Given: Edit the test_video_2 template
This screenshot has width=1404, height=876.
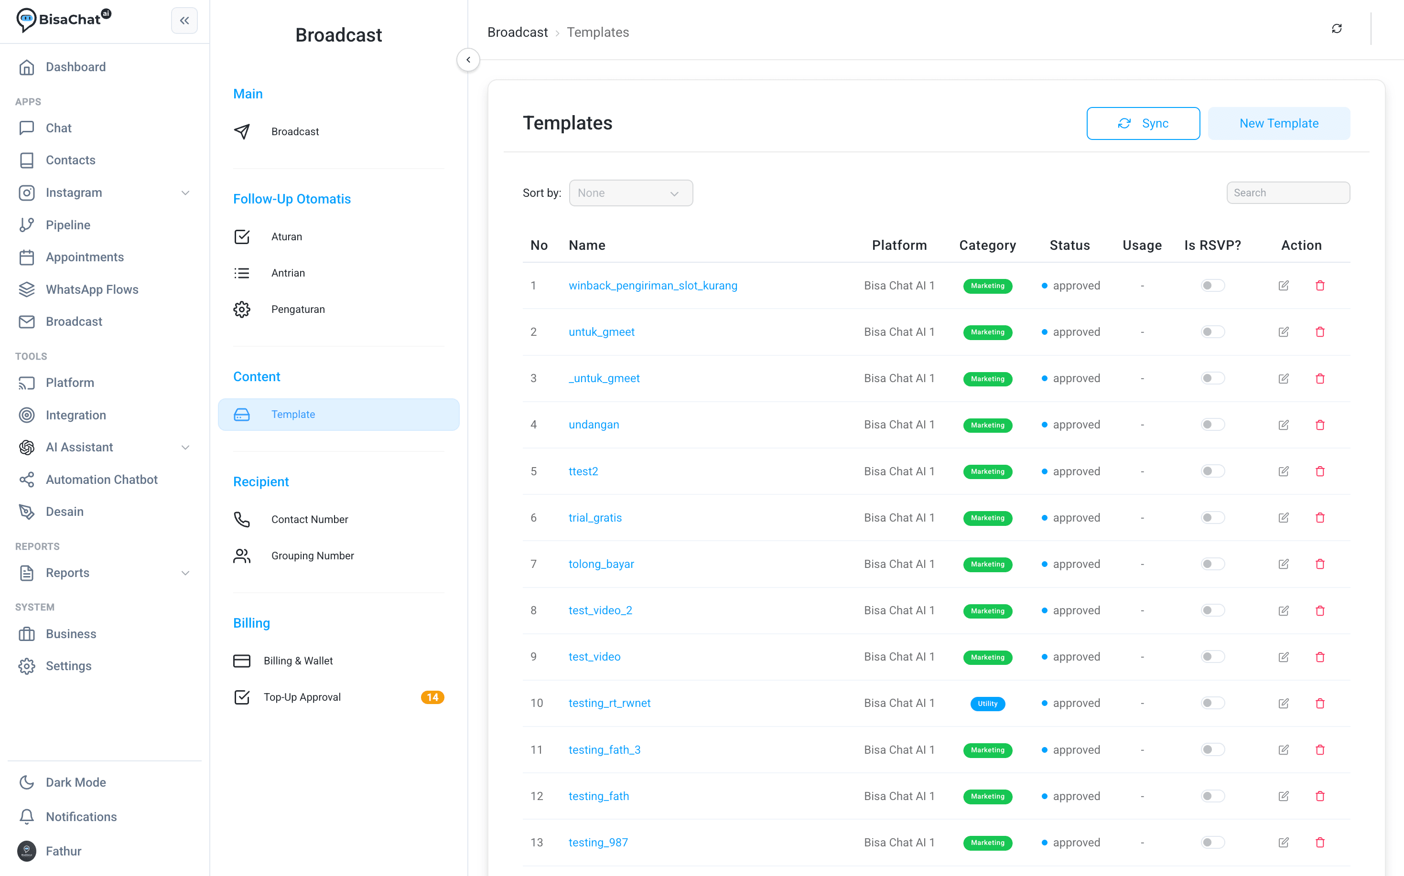Looking at the screenshot, I should pyautogui.click(x=1284, y=610).
